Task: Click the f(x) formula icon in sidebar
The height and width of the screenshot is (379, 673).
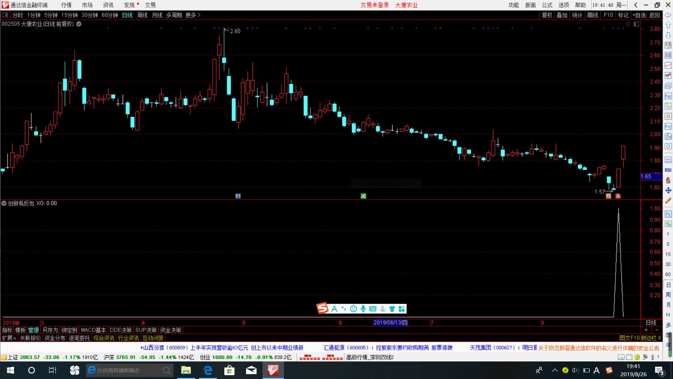Action: (668, 137)
